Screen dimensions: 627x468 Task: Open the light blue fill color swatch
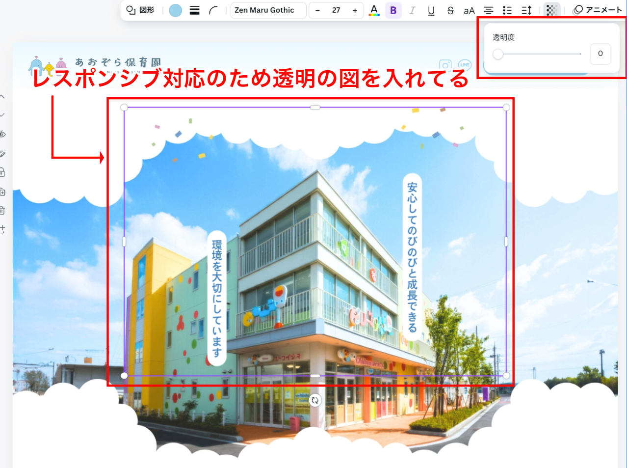(175, 10)
